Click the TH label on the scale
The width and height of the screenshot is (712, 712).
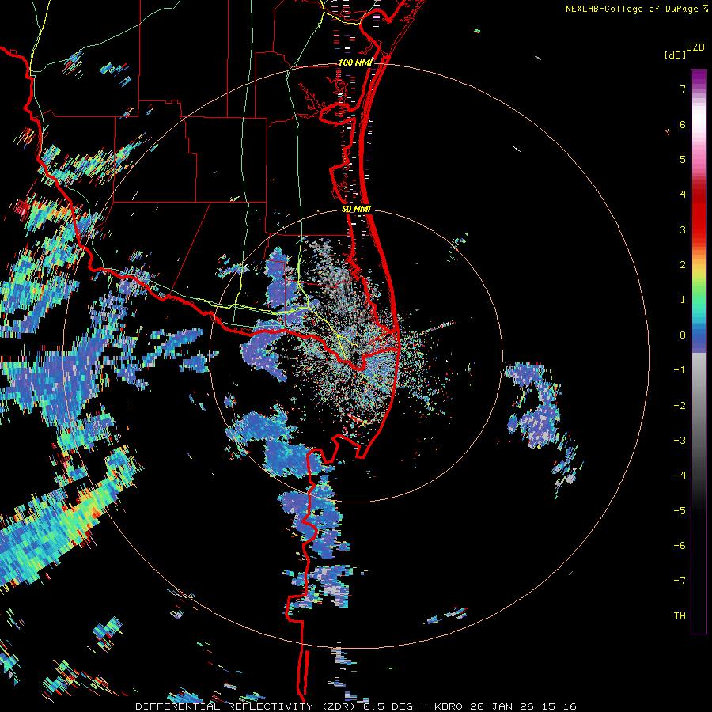680,615
